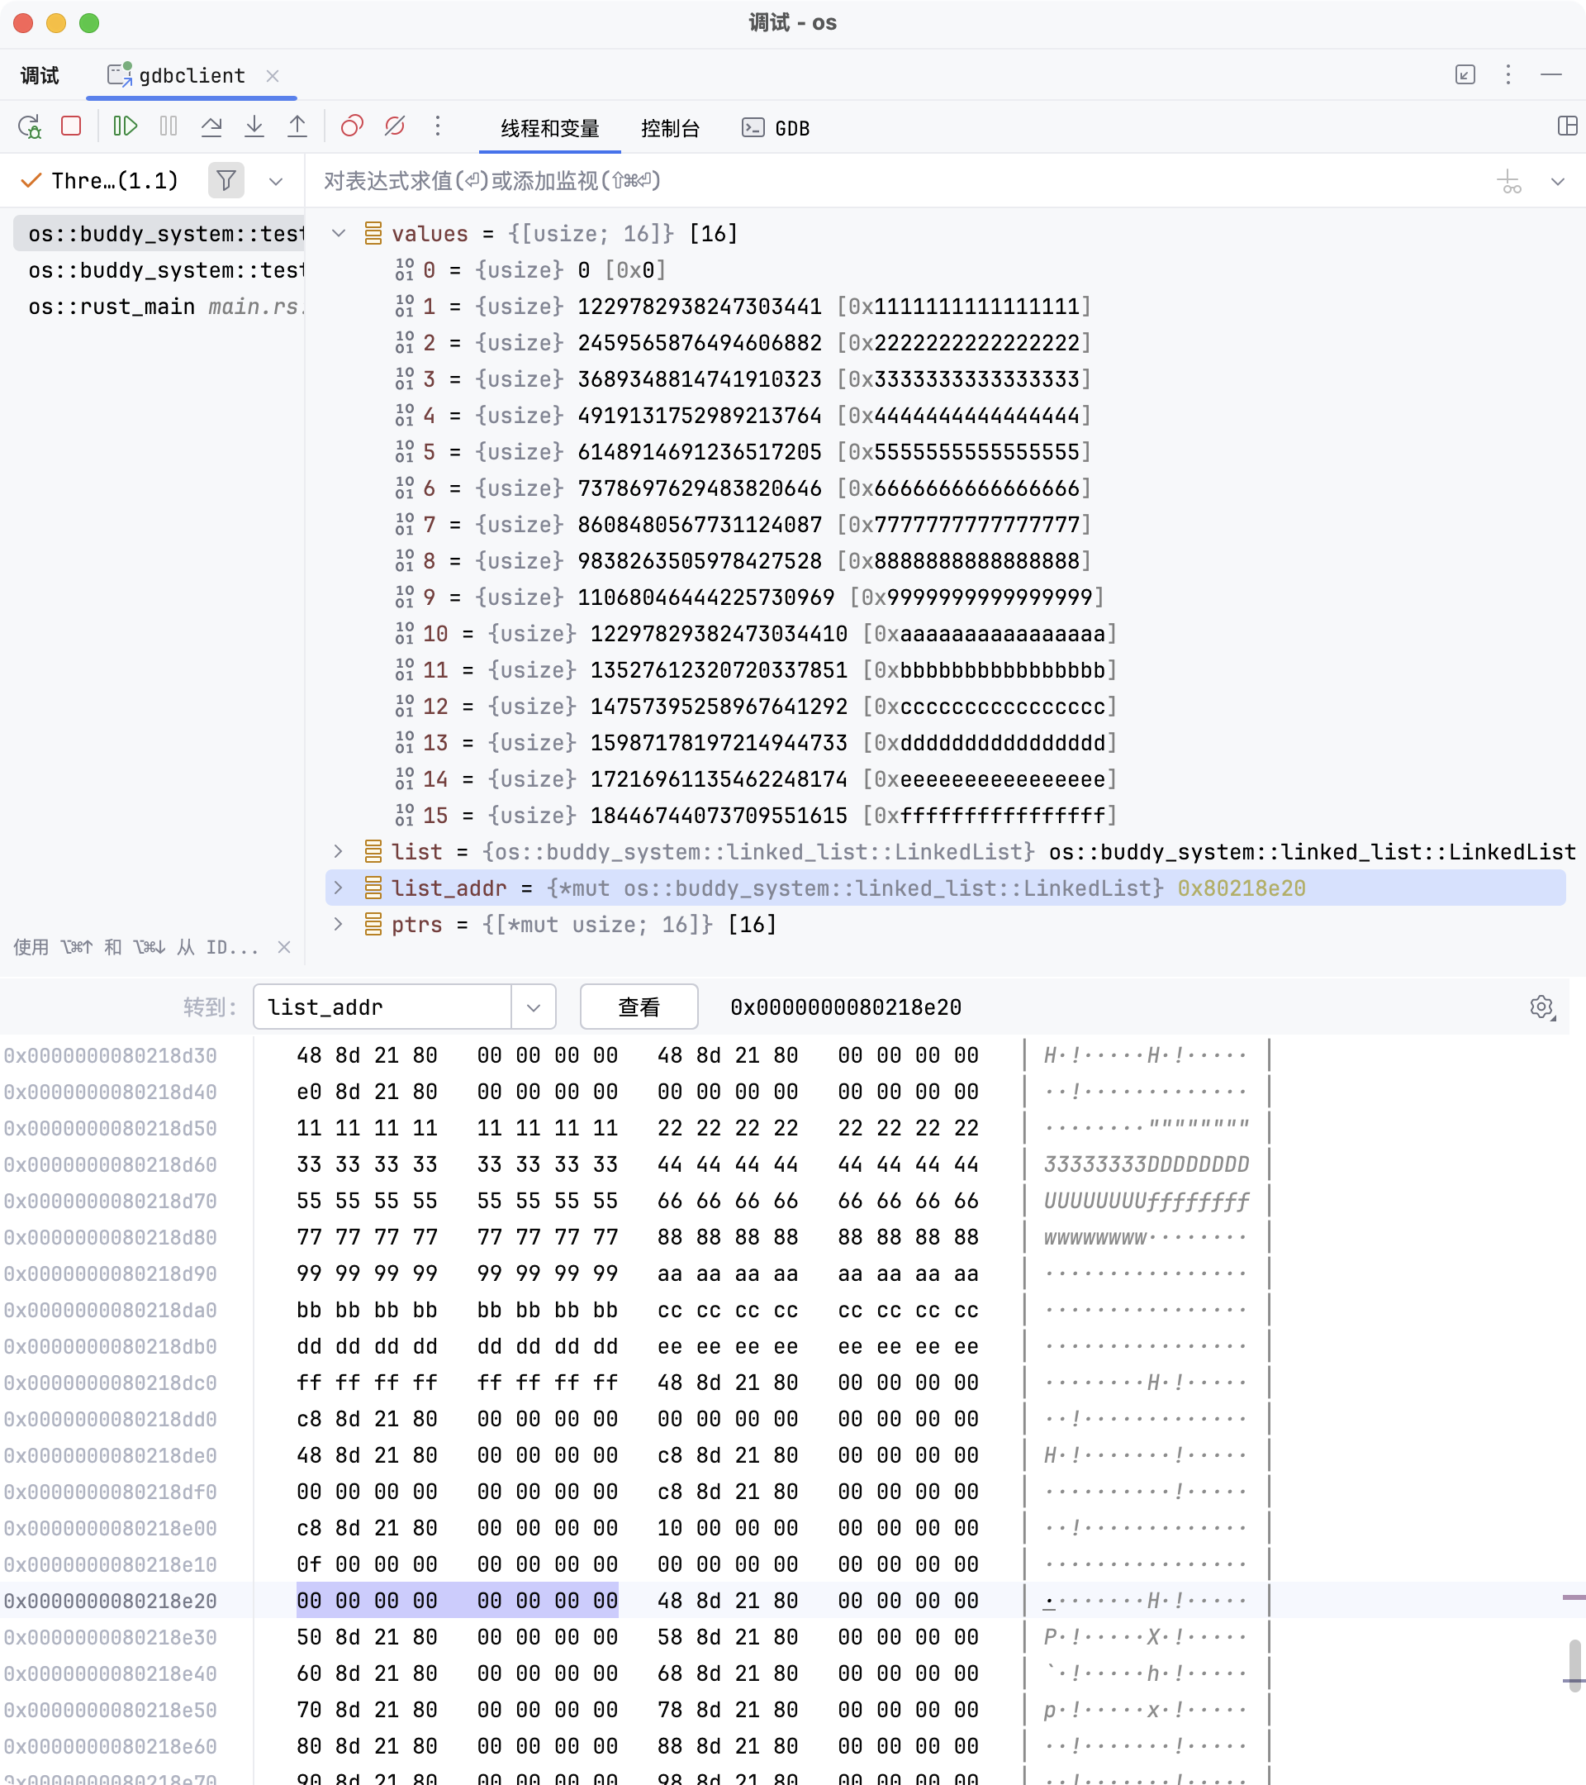Click the rerun debug session icon
The image size is (1586, 1785).
[x=30, y=127]
